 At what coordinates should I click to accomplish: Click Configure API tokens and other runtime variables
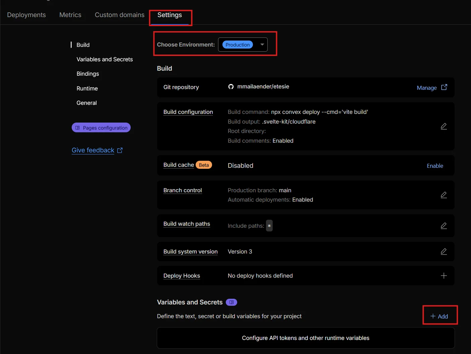tap(306, 338)
